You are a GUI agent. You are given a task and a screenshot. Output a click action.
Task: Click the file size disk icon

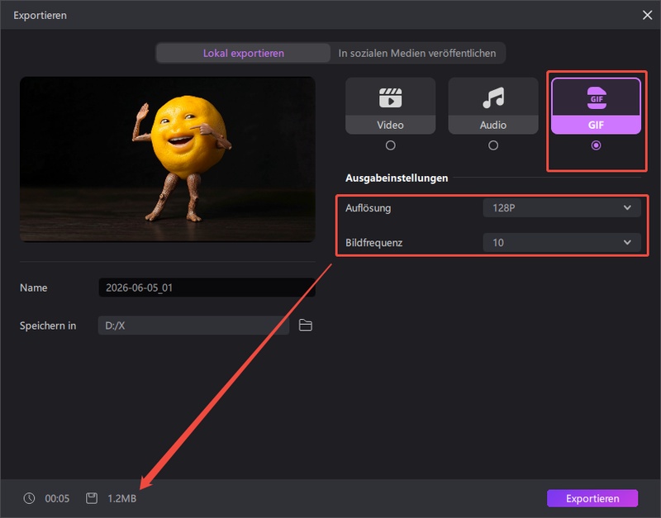tap(92, 498)
